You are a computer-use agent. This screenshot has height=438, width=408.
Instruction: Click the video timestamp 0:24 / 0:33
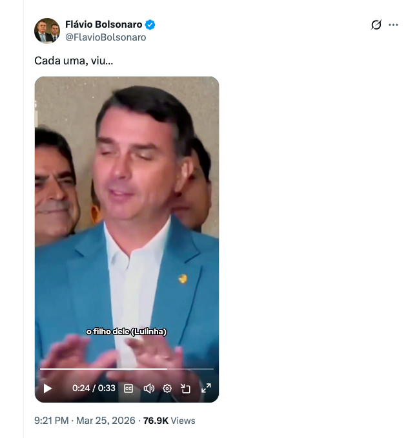coord(94,388)
